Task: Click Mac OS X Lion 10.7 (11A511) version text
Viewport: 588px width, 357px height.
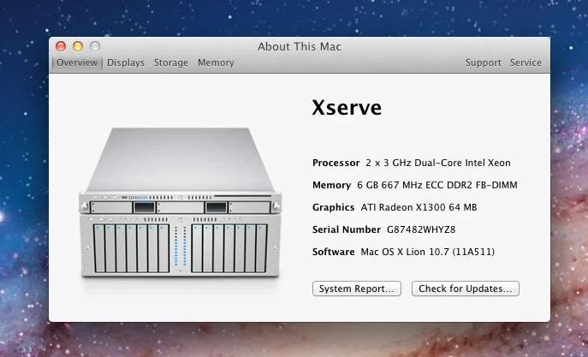Action: tap(427, 251)
